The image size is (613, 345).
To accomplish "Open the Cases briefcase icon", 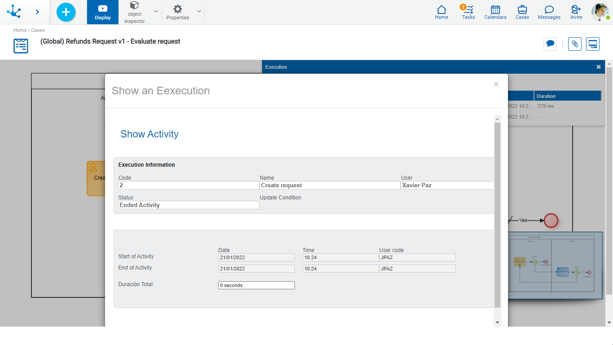I will pyautogui.click(x=522, y=12).
